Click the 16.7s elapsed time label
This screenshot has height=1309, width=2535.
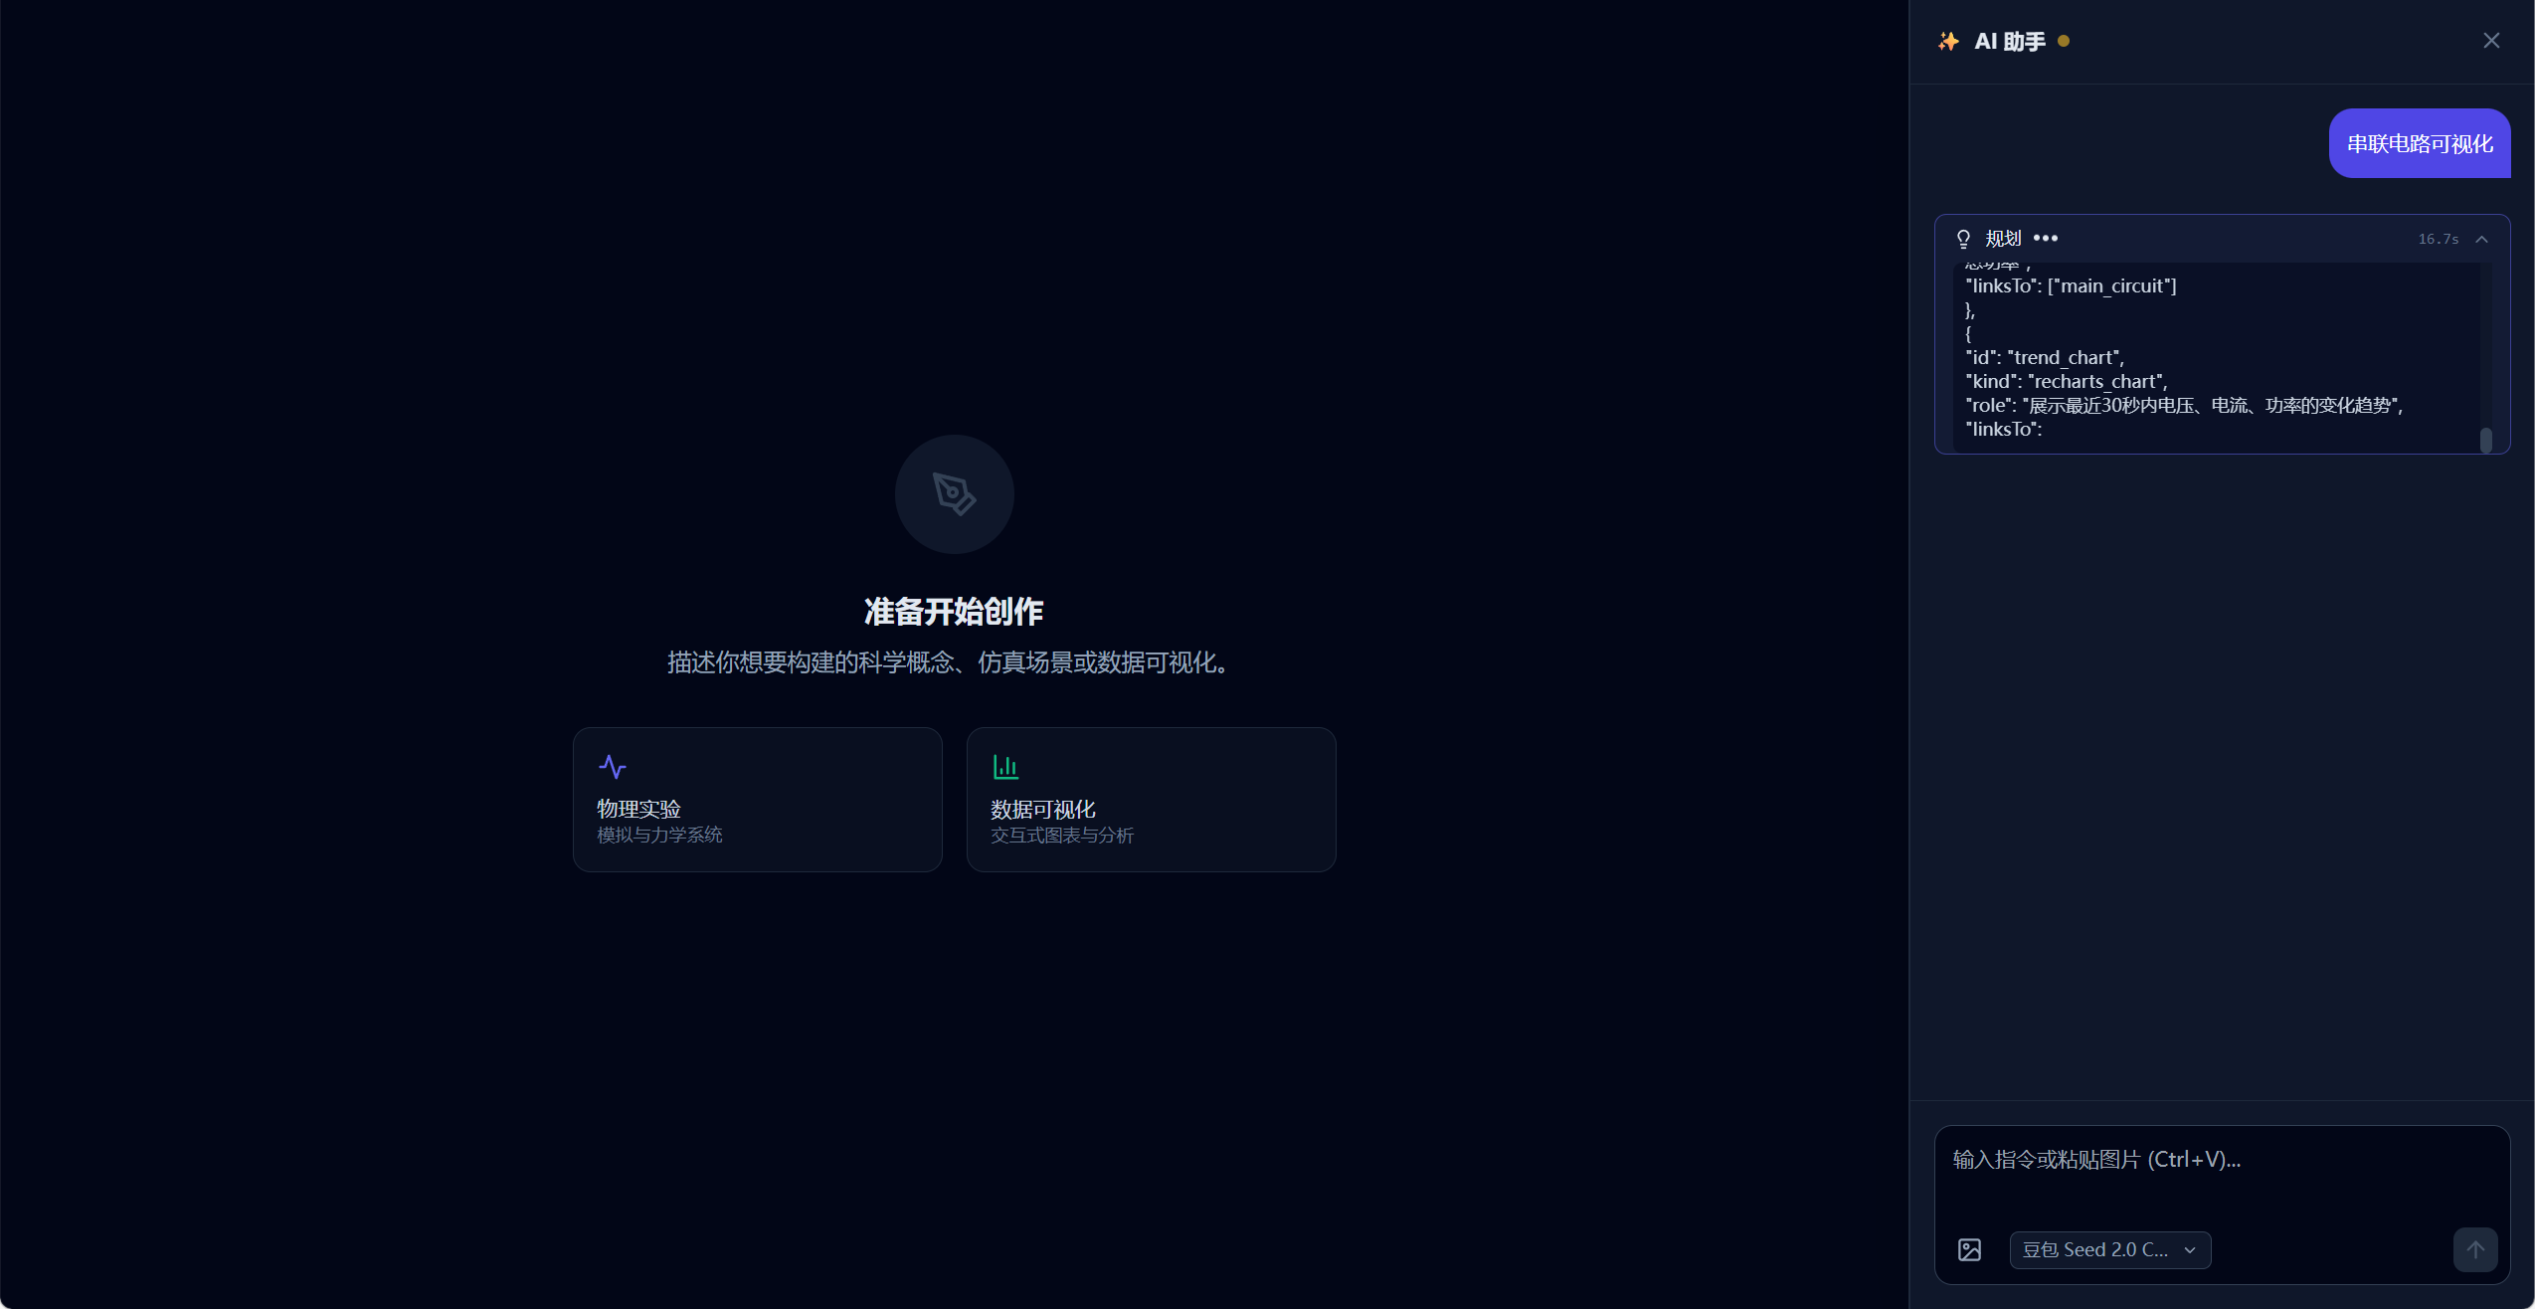(2438, 239)
